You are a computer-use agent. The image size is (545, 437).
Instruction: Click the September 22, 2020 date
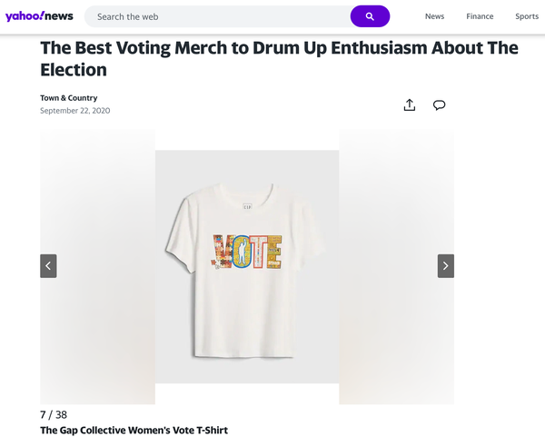coord(74,111)
